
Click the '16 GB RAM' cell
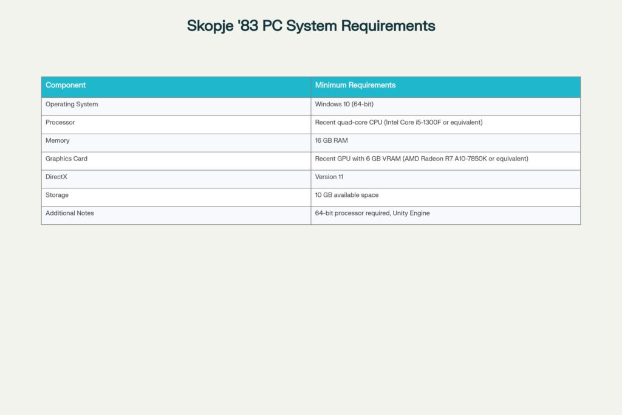click(x=332, y=140)
